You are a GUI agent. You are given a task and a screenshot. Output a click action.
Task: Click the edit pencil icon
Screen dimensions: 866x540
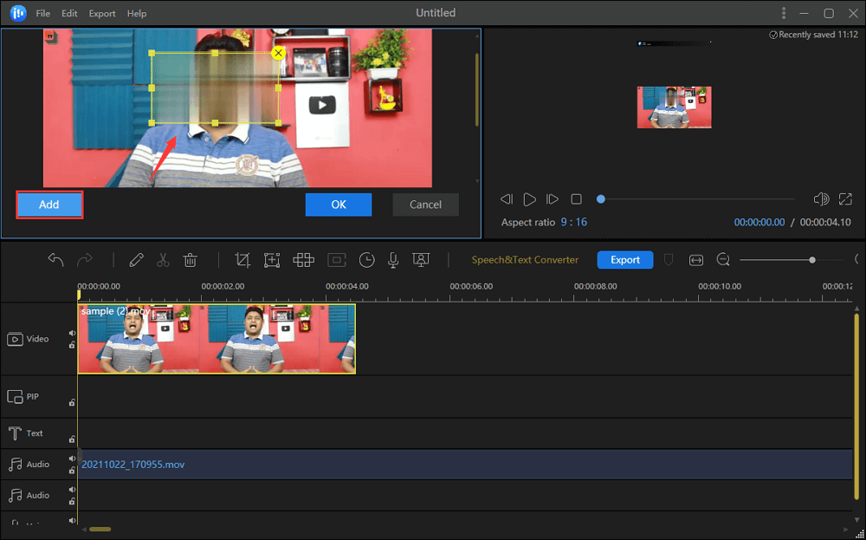[136, 260]
